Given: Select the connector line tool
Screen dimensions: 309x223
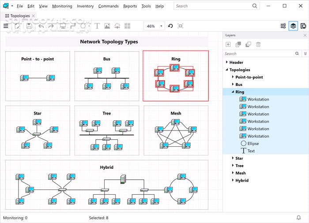Looking at the screenshot, I should point(73,26).
